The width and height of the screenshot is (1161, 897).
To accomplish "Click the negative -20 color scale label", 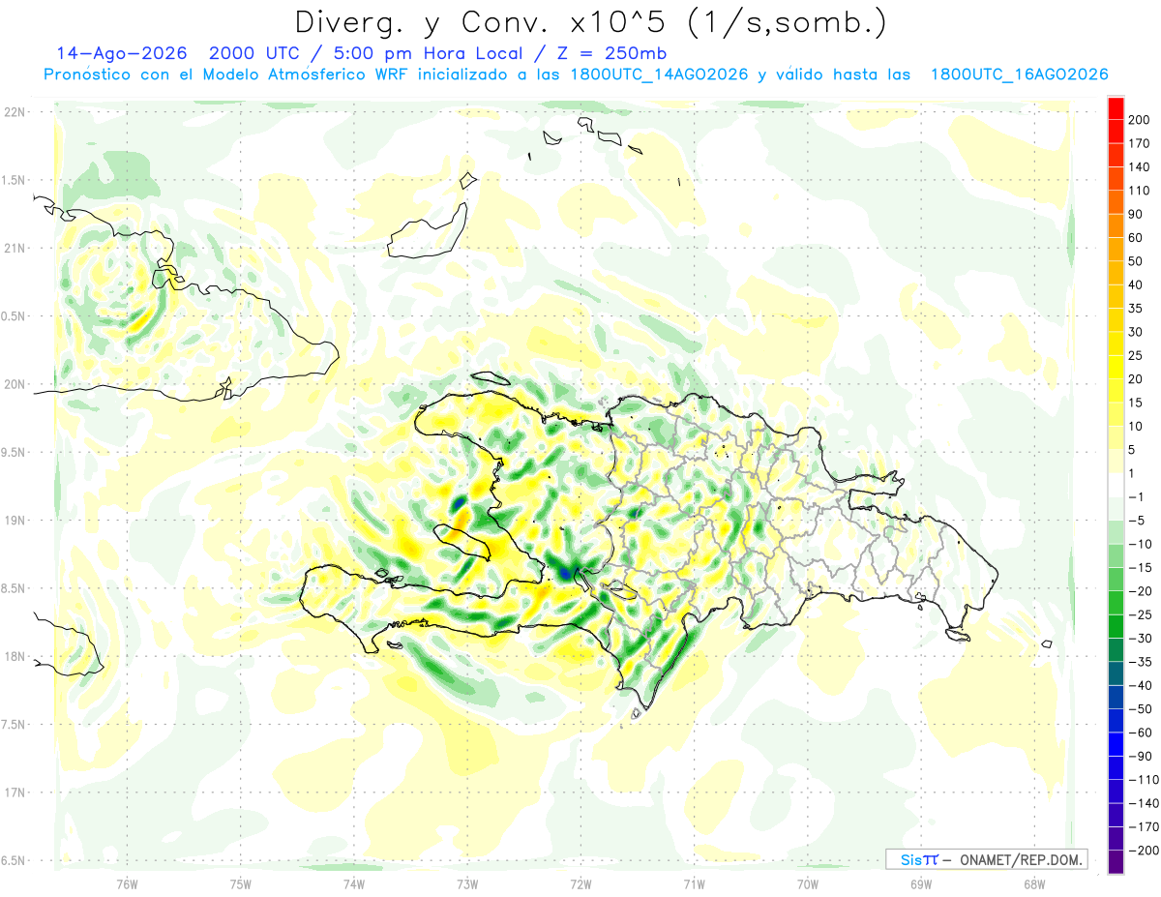I will [x=1143, y=591].
